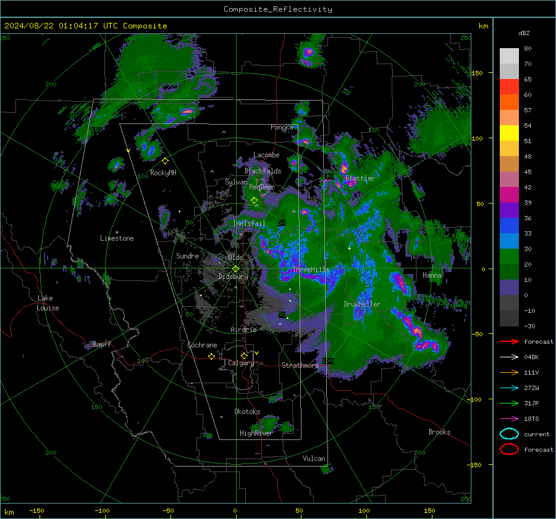
Task: Click the Olds label
Action: click(x=235, y=257)
